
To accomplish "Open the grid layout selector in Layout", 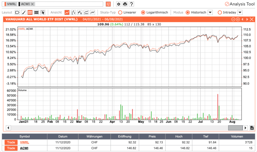I will pyautogui.click(x=37, y=12).
